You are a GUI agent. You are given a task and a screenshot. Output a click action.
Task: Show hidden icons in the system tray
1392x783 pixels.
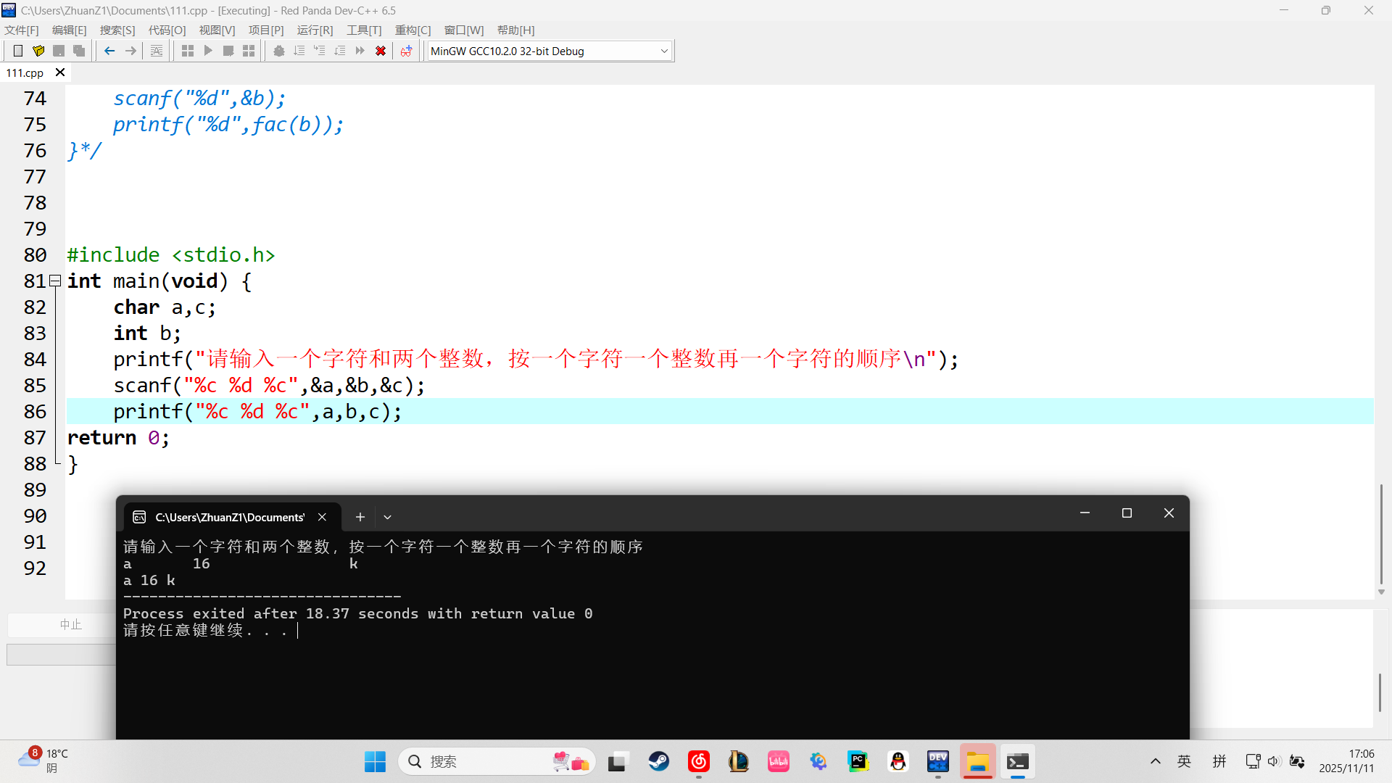[x=1155, y=761]
